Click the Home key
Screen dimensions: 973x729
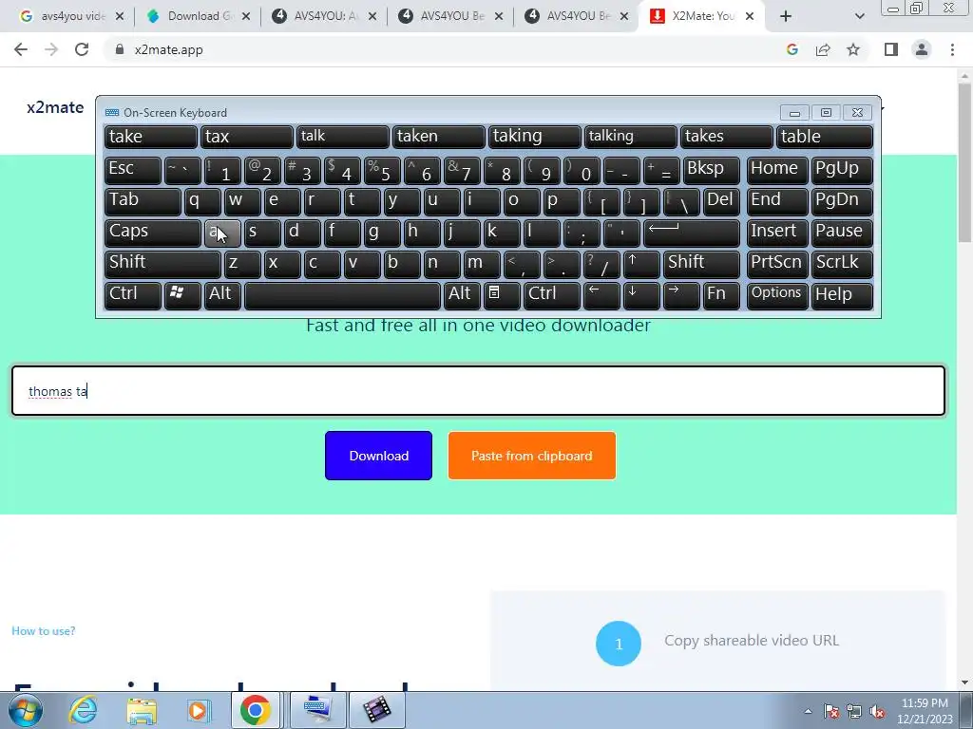(777, 170)
